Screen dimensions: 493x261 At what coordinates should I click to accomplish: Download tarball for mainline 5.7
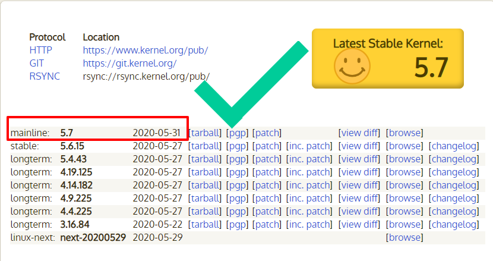pos(205,133)
